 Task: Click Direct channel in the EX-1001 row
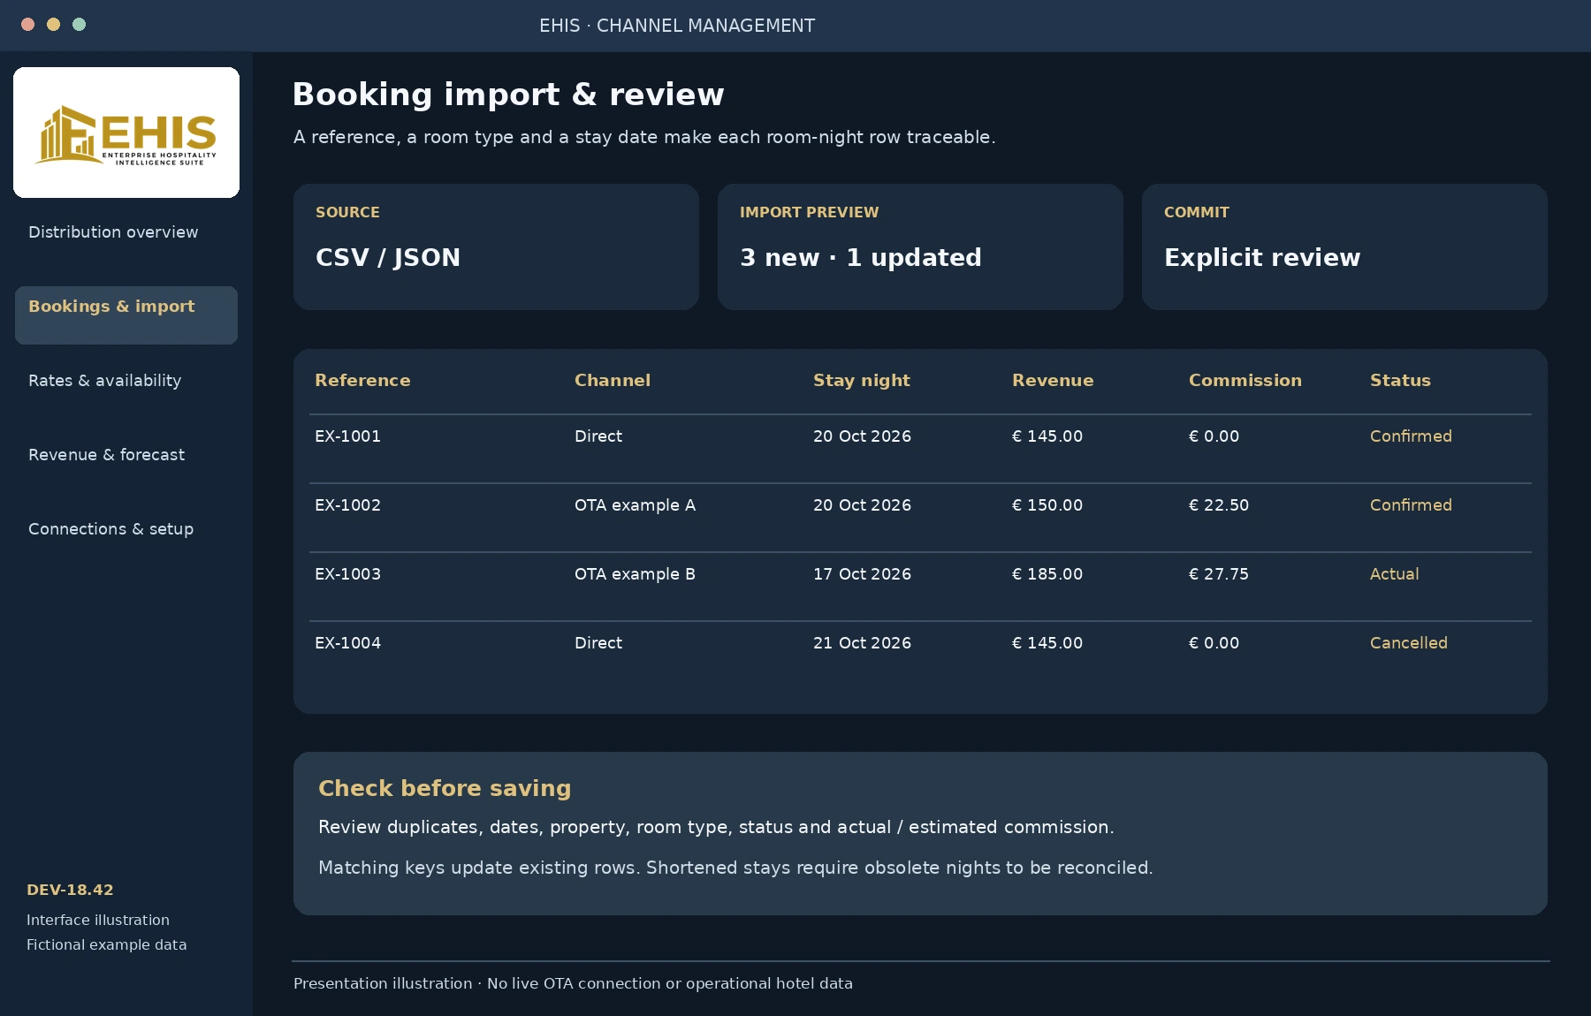click(x=598, y=436)
